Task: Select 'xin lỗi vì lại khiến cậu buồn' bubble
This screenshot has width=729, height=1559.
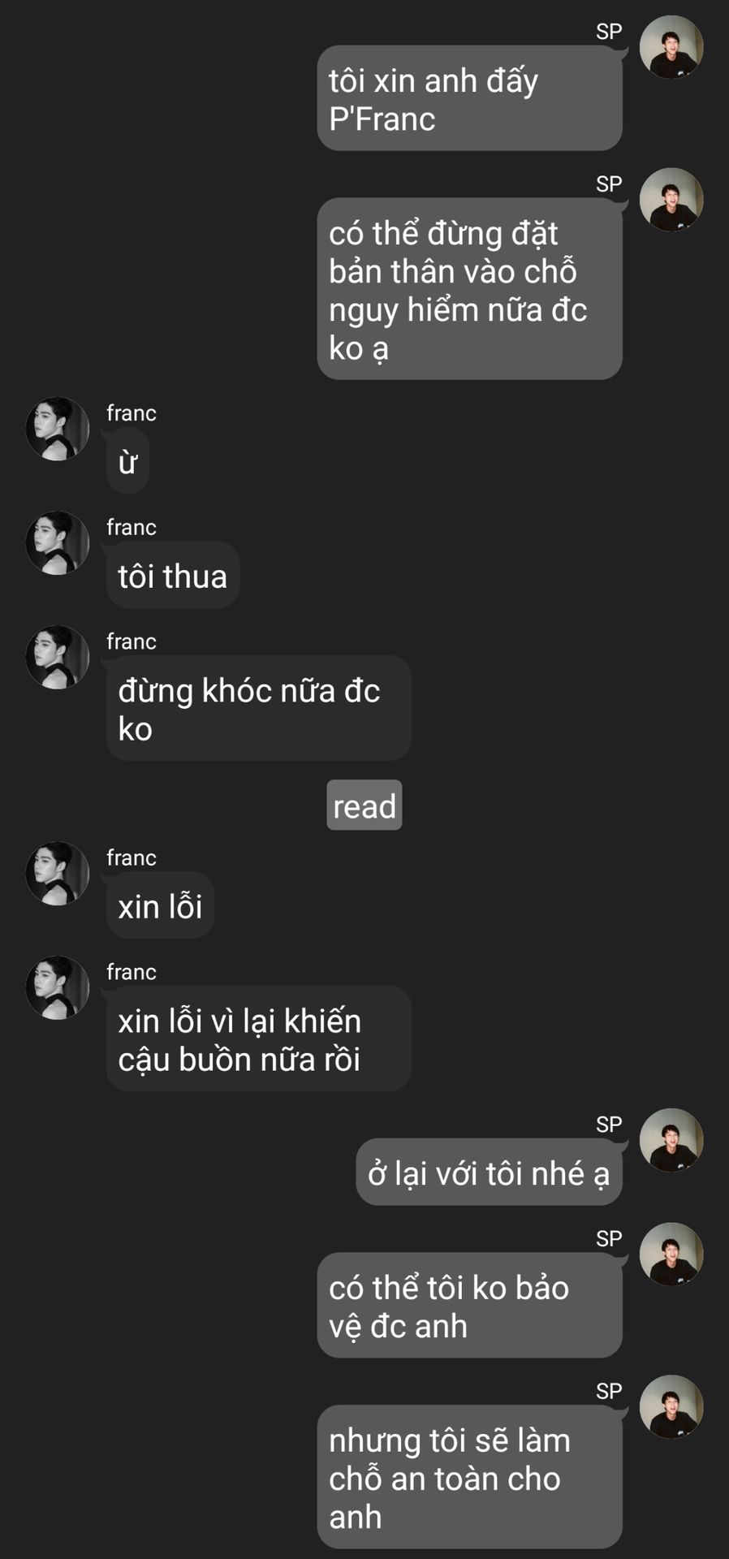Action: click(259, 1039)
